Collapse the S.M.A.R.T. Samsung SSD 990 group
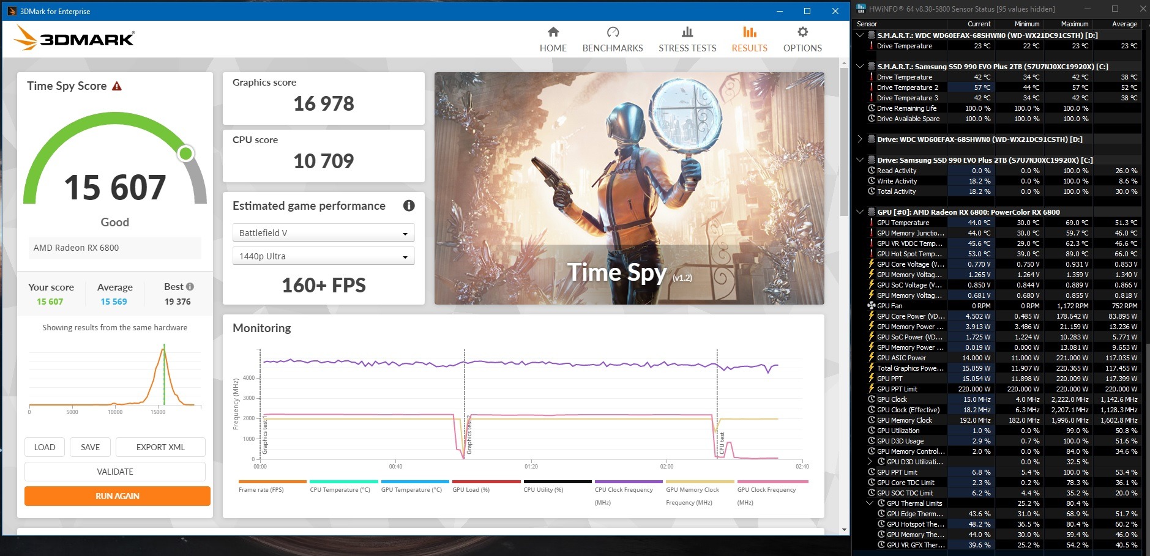The width and height of the screenshot is (1150, 556). [x=860, y=67]
